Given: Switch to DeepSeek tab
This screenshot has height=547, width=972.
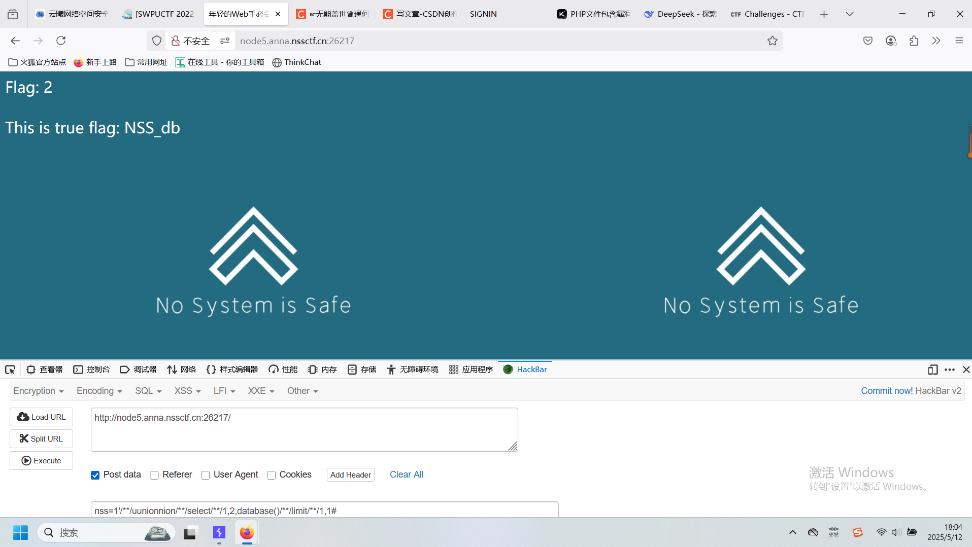Looking at the screenshot, I should [x=681, y=14].
